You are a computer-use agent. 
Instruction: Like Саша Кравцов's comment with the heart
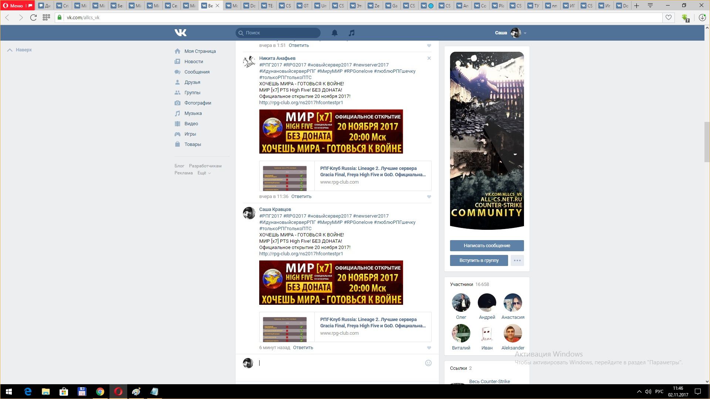coord(429,348)
